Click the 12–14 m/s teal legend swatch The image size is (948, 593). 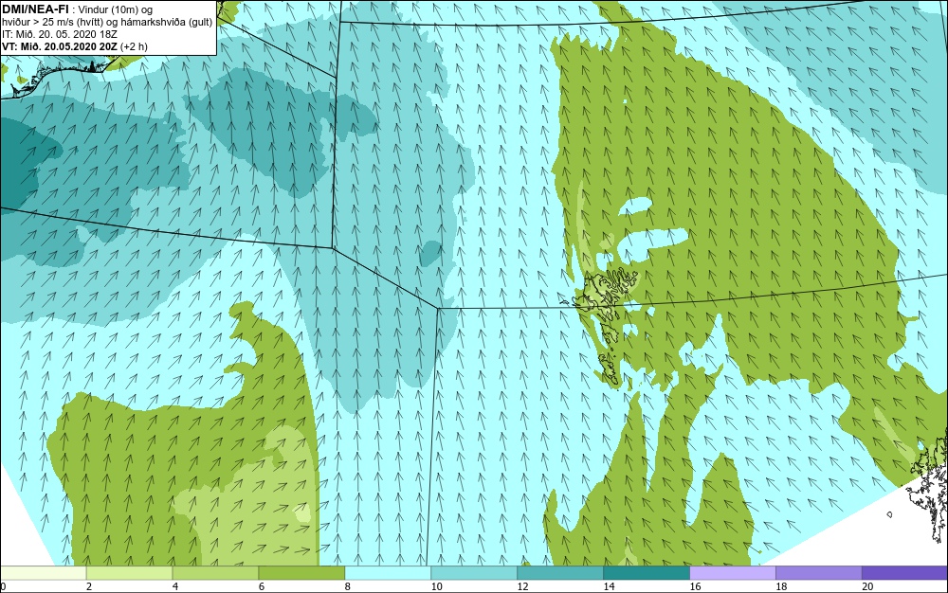[560, 573]
